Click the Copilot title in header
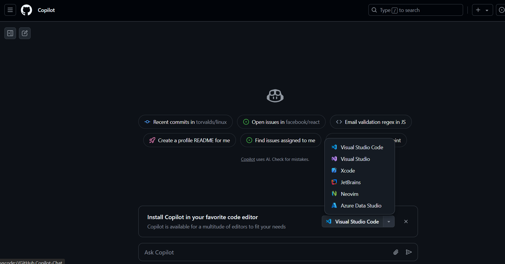 [46, 10]
